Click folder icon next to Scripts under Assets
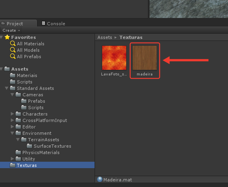 [13, 82]
